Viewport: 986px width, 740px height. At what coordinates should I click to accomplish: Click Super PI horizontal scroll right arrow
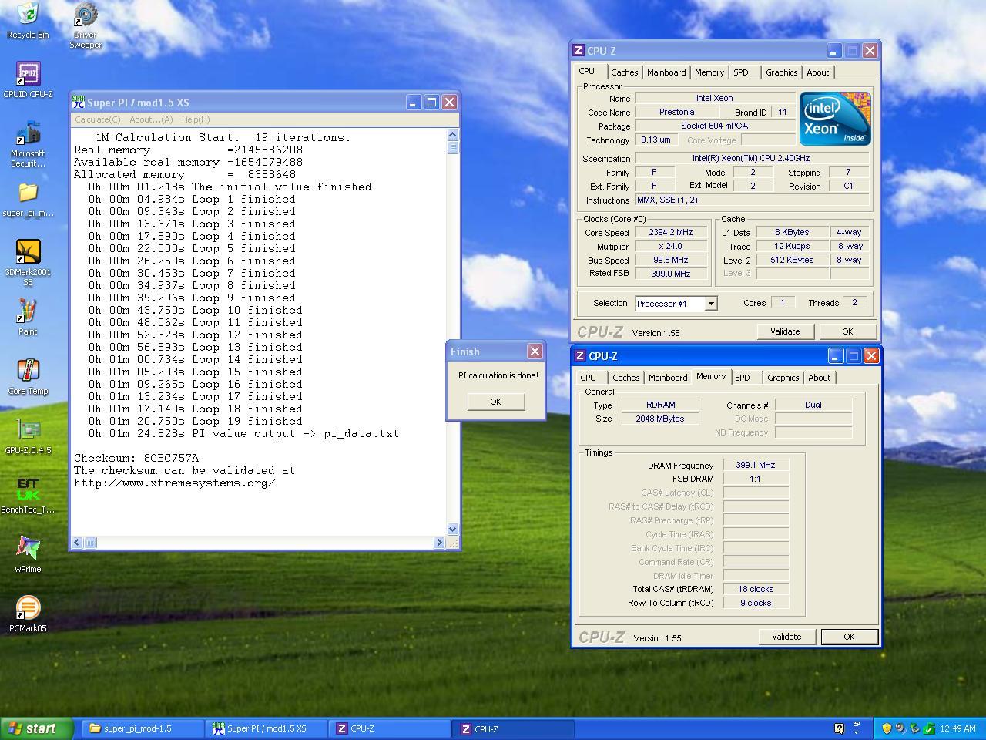click(x=439, y=543)
